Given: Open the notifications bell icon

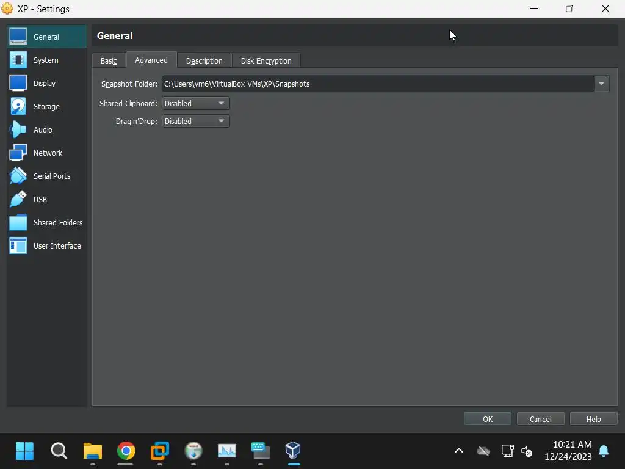Looking at the screenshot, I should pos(604,451).
